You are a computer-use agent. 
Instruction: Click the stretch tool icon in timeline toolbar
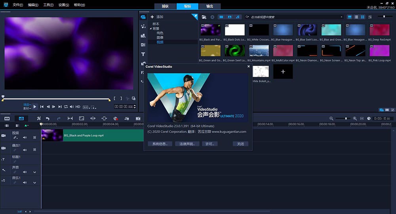(x=93, y=118)
